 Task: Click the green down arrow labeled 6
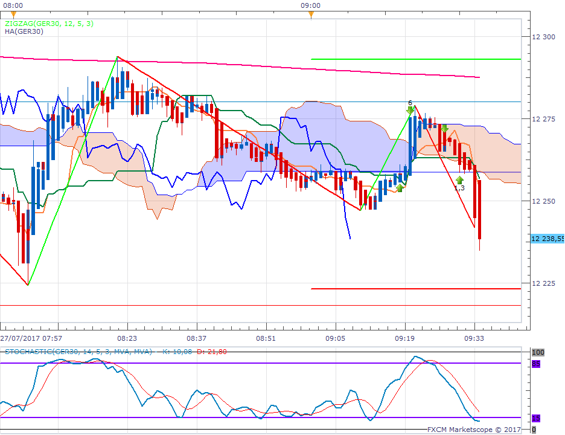coord(410,110)
